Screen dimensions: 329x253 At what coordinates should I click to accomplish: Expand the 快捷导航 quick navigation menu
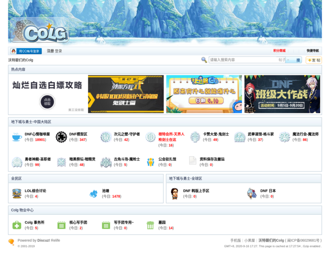click(x=312, y=51)
